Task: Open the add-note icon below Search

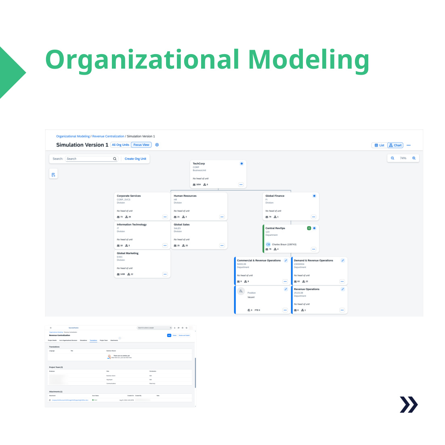Action: pyautogui.click(x=53, y=174)
